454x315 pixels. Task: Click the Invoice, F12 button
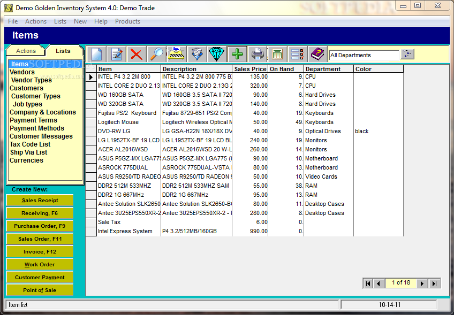40,252
